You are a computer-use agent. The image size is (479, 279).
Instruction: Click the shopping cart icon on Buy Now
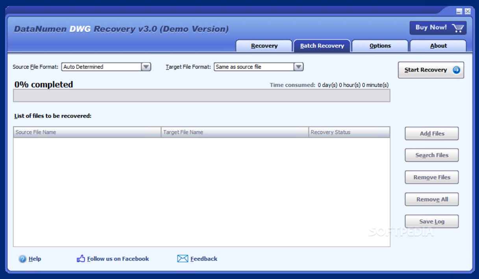coord(457,28)
